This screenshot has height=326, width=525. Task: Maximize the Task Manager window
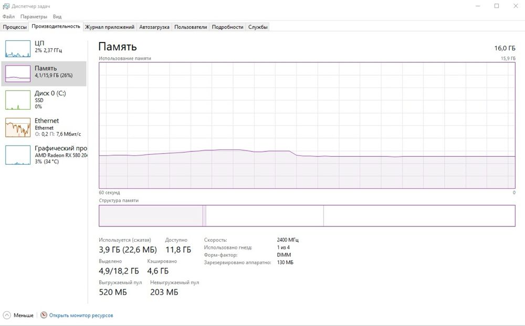click(497, 6)
